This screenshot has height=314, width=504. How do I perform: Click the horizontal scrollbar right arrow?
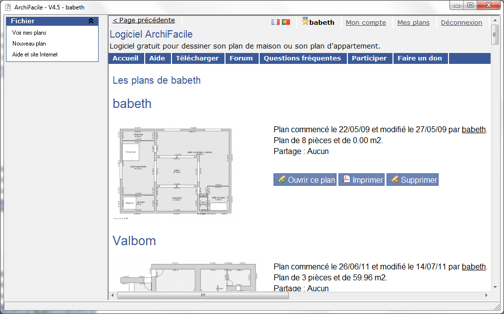click(x=486, y=295)
